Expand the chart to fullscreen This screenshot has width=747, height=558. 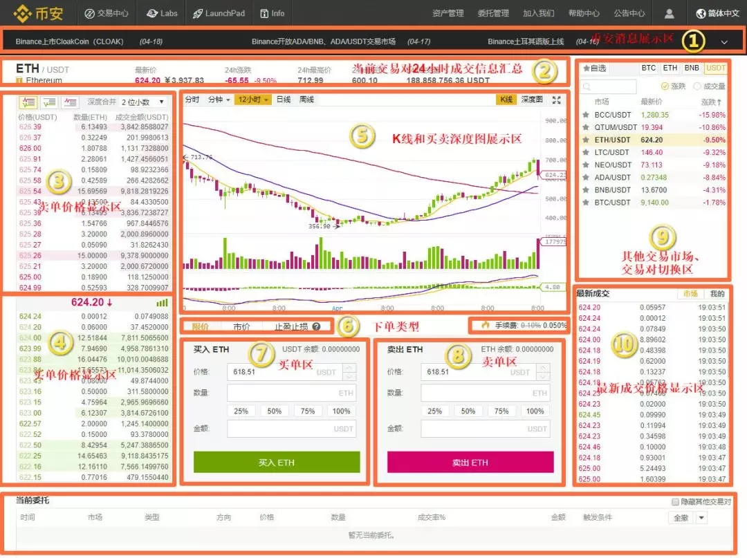point(556,100)
